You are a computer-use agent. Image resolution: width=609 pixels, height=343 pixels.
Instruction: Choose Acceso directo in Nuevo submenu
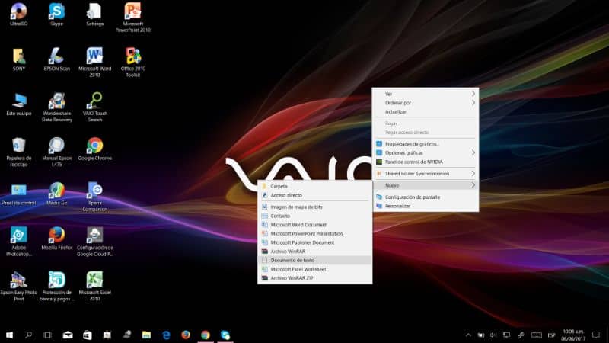coord(314,195)
